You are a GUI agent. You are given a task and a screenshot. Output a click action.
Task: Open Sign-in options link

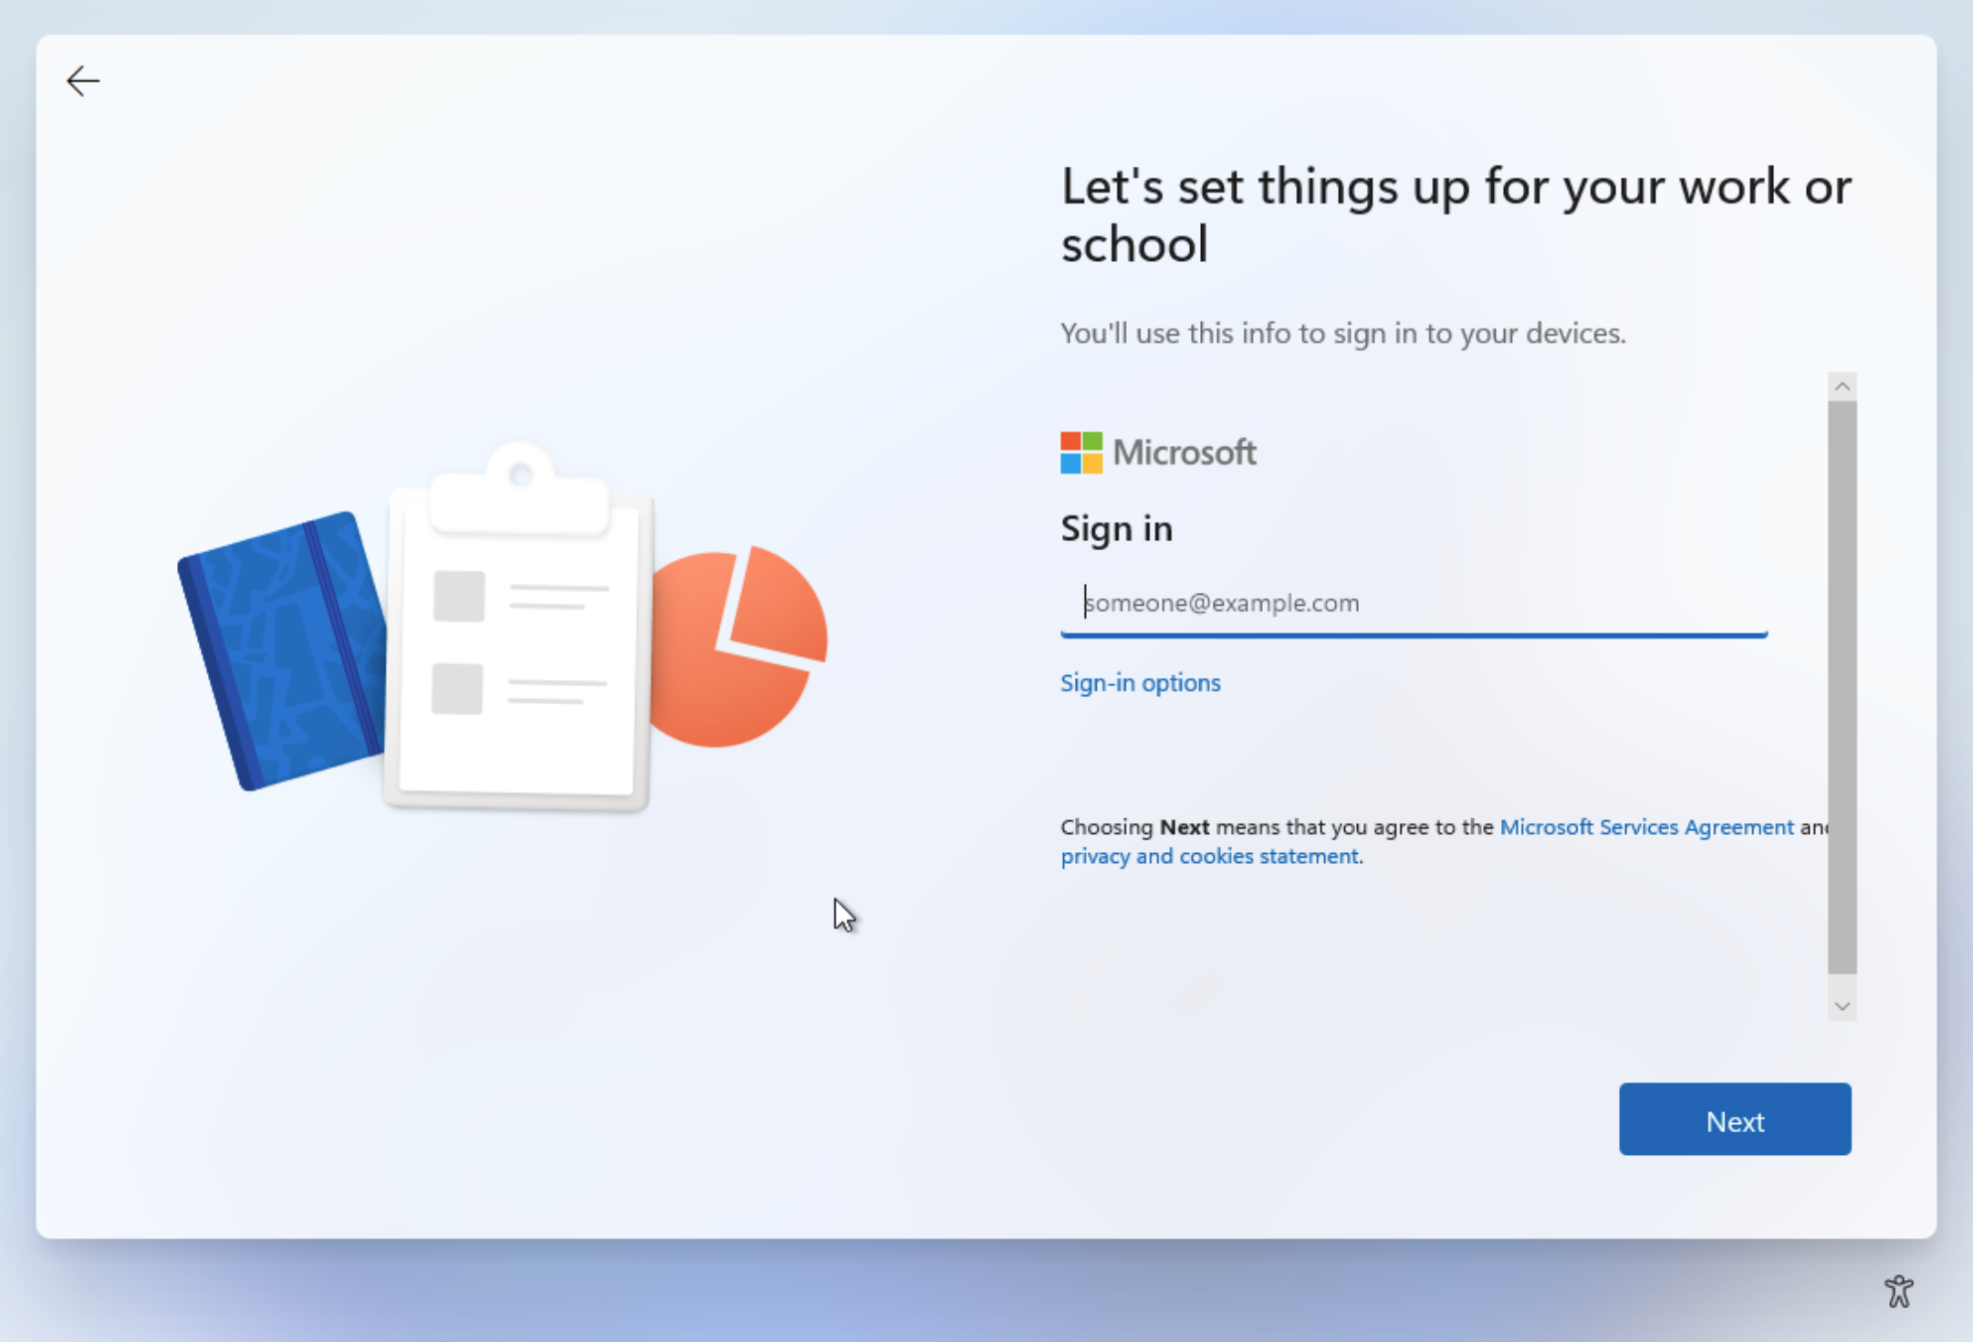[1140, 682]
